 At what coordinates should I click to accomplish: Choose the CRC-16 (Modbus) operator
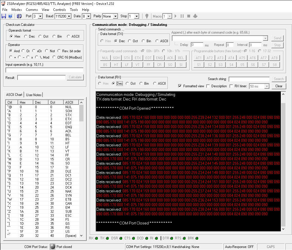pyautogui.click(x=54, y=57)
